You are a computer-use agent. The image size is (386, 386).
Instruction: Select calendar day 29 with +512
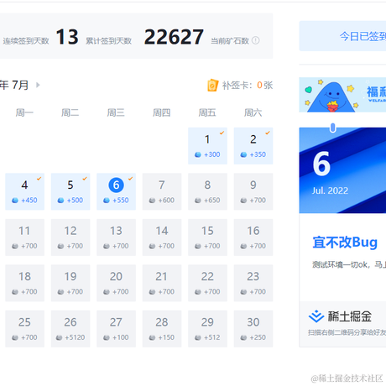[207, 329]
